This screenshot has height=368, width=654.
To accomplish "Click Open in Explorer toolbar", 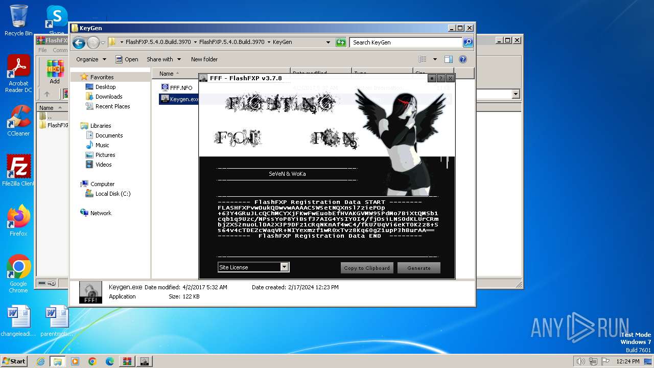I will coord(127,59).
